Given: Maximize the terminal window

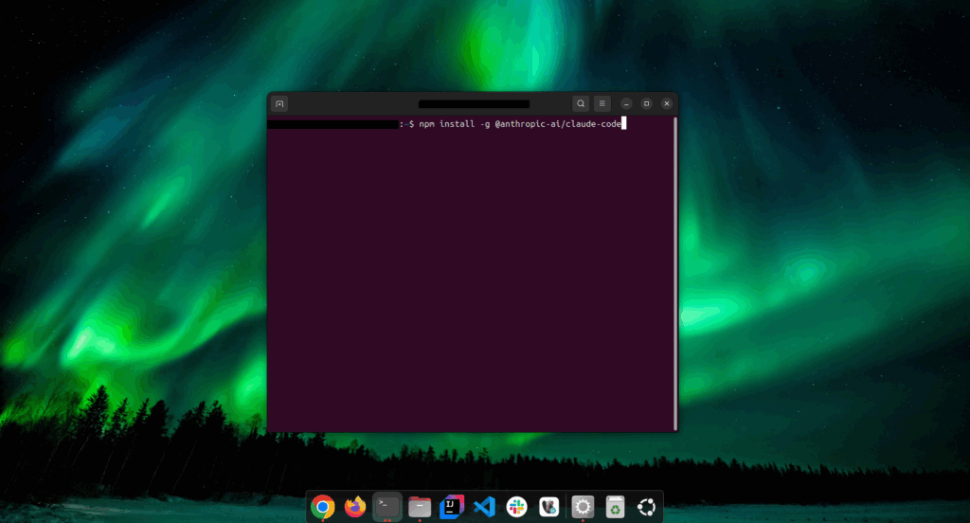Looking at the screenshot, I should coord(646,104).
